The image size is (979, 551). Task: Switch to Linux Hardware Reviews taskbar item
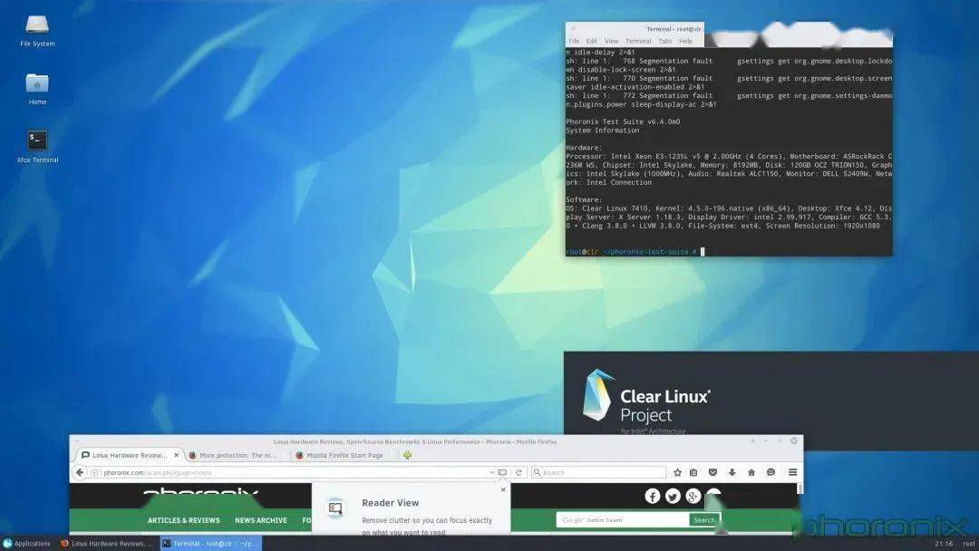tap(107, 544)
